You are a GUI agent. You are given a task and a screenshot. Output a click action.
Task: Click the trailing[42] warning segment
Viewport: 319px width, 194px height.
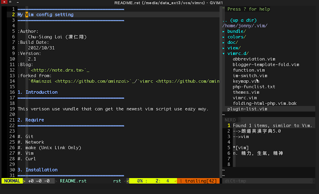(198, 181)
